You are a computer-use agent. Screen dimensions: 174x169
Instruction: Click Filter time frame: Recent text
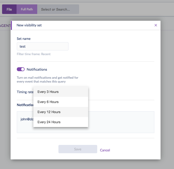tap(34, 54)
